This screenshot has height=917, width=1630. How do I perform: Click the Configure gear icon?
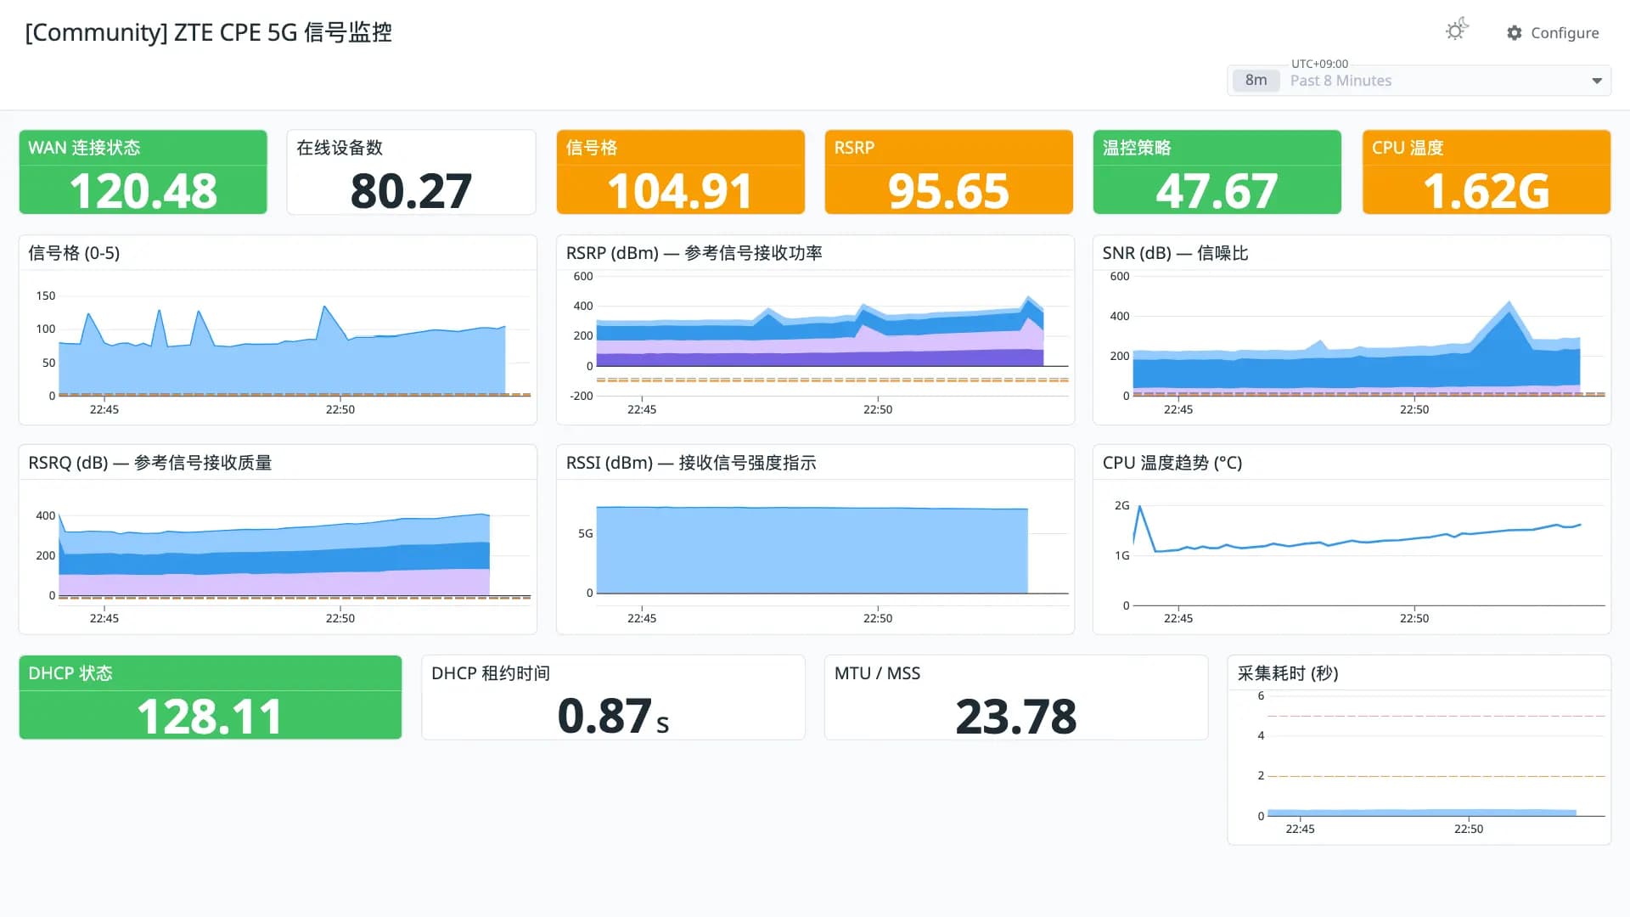[1515, 32]
